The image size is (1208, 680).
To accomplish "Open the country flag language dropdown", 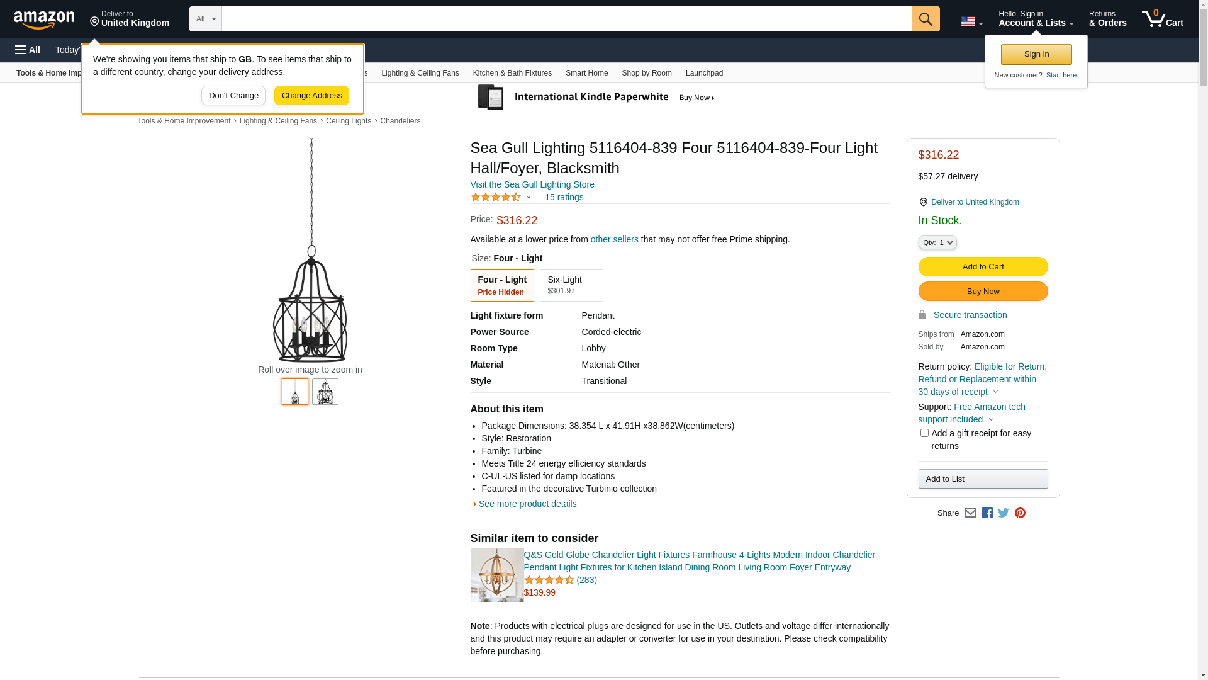I will click(x=971, y=22).
